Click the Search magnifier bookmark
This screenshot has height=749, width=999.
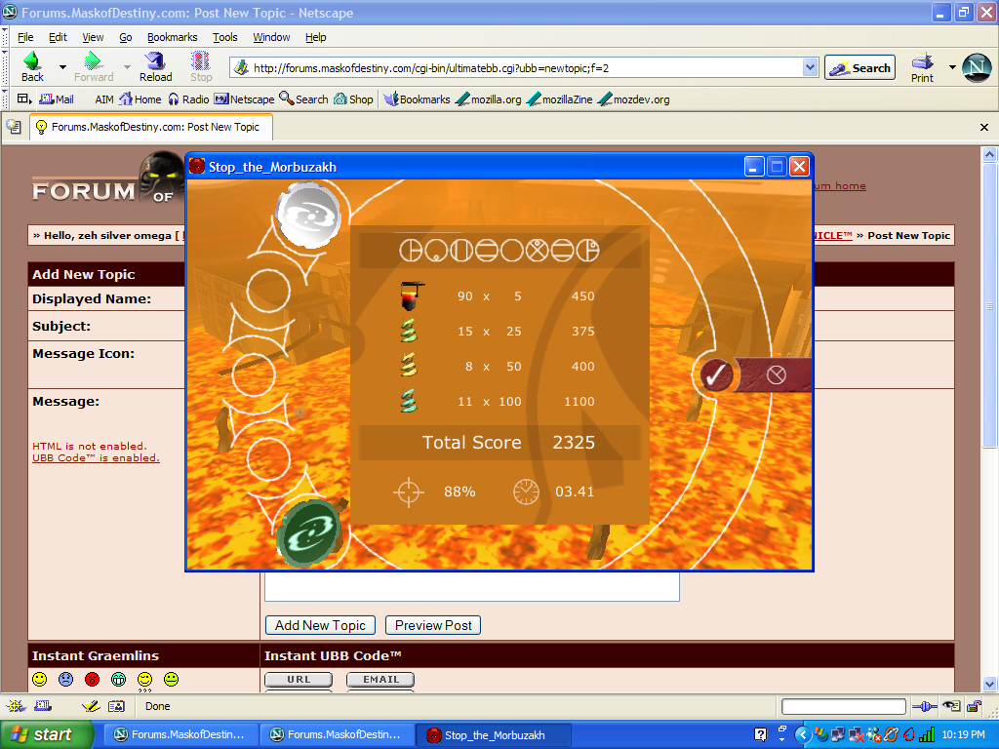click(304, 99)
